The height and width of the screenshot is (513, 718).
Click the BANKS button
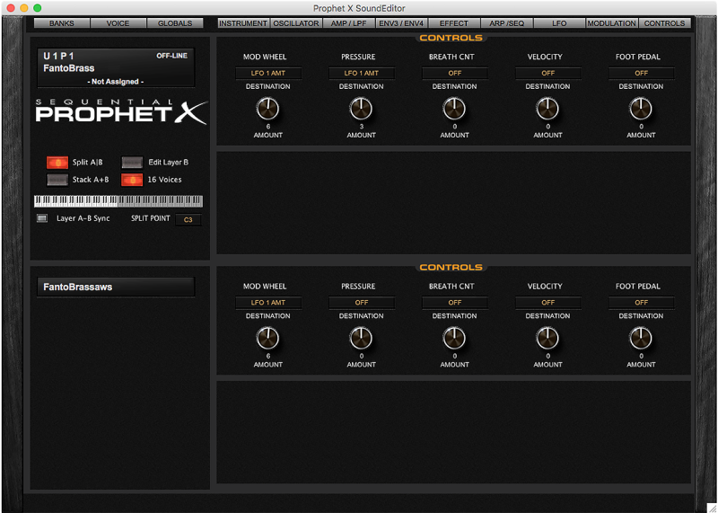tap(62, 23)
